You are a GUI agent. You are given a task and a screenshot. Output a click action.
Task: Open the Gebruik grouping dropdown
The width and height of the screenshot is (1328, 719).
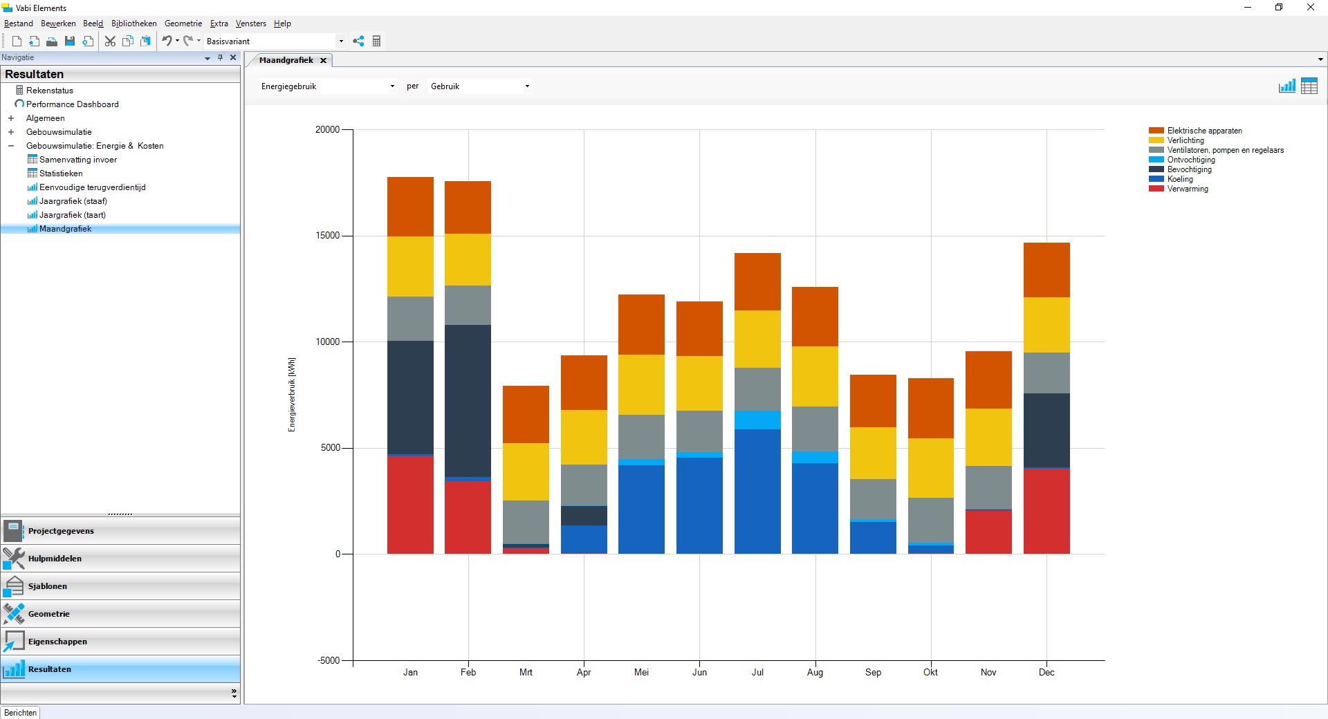527,86
